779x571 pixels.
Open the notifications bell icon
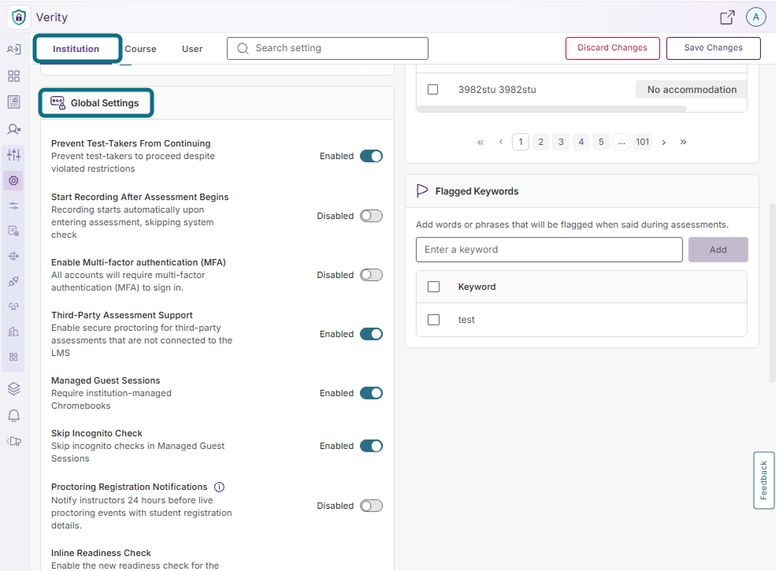tap(14, 416)
